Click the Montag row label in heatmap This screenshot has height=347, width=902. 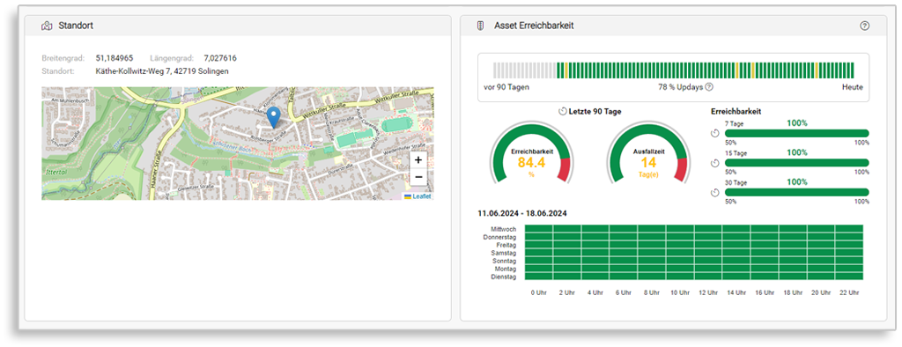click(505, 269)
